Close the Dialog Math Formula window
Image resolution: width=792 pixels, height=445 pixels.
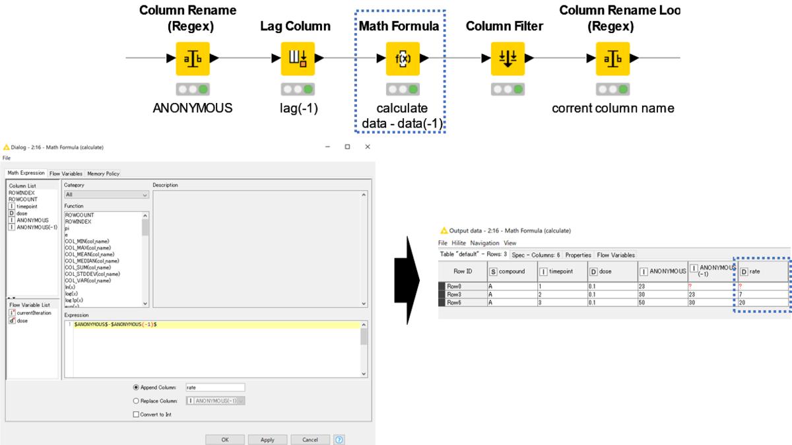pyautogui.click(x=367, y=147)
